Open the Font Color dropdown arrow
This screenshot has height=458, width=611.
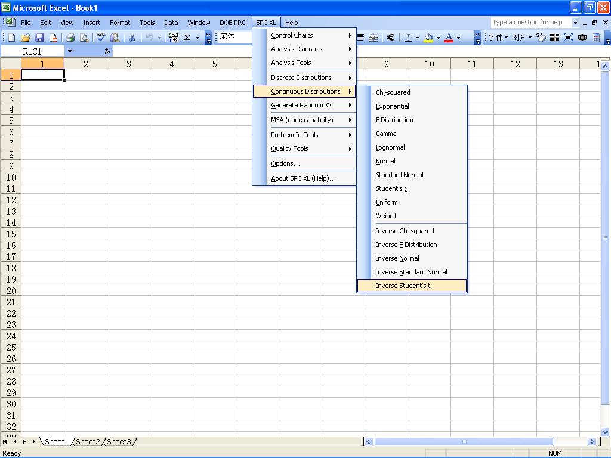pos(458,38)
